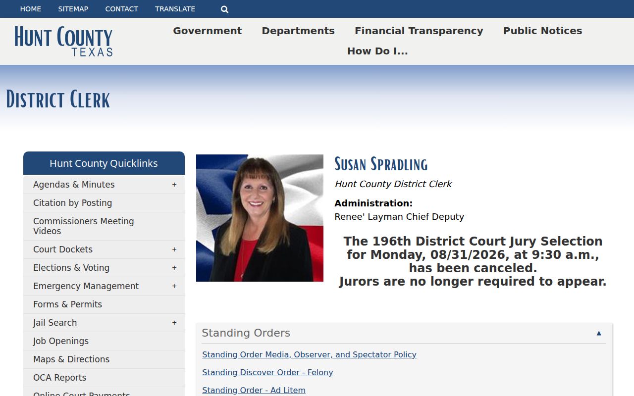This screenshot has height=396, width=634.
Task: Click the Hunt County Quicklinks header
Action: point(104,163)
